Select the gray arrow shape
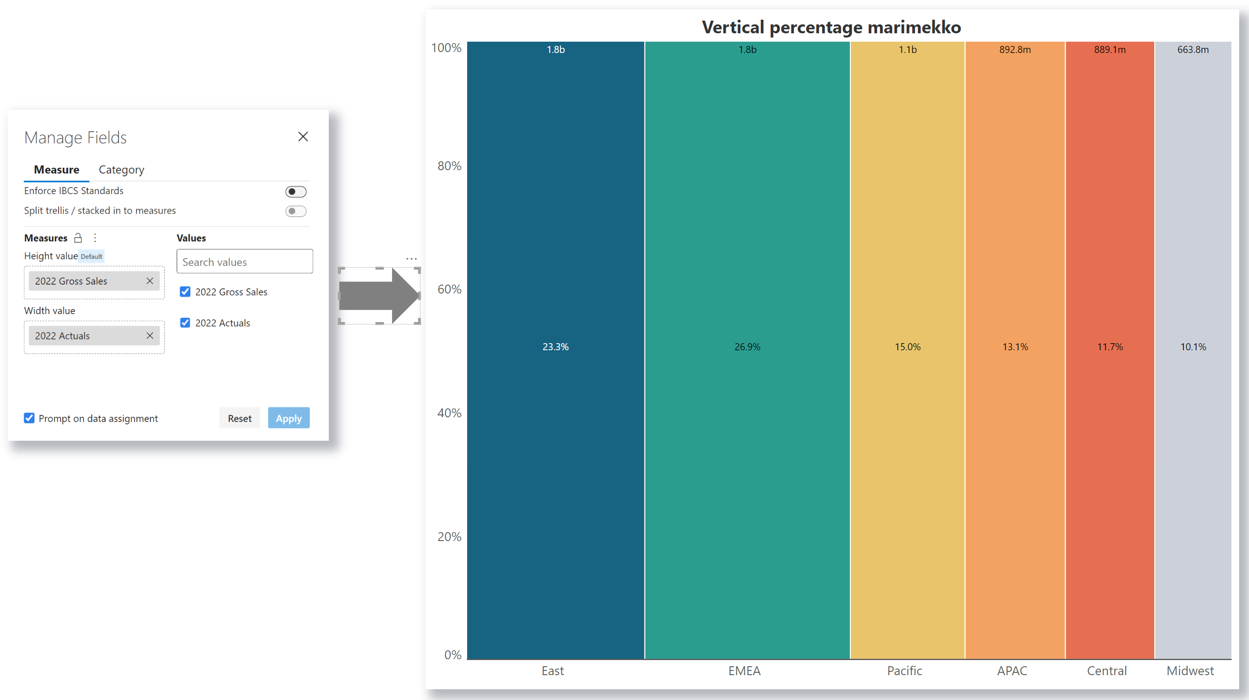 [379, 296]
